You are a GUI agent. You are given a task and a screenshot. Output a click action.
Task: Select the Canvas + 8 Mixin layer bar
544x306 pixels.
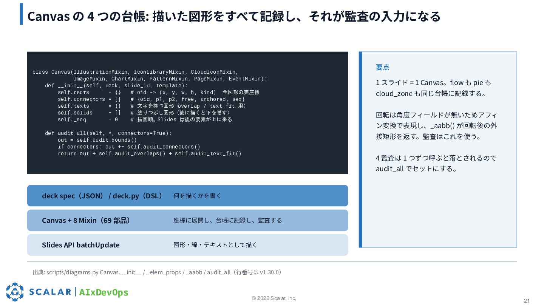click(187, 220)
